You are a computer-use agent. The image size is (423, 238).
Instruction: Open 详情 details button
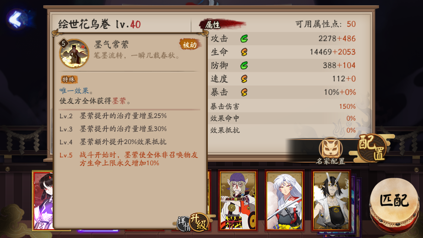(x=184, y=224)
